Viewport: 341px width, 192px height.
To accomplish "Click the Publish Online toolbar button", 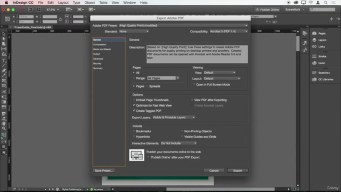I will (x=267, y=10).
